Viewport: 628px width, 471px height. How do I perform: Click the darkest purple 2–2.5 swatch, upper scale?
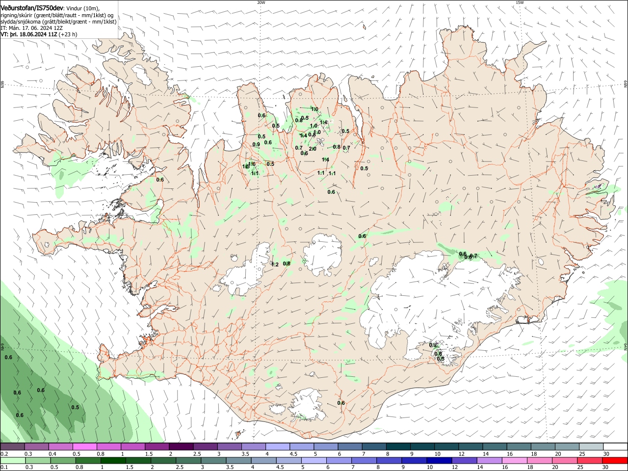(181, 447)
